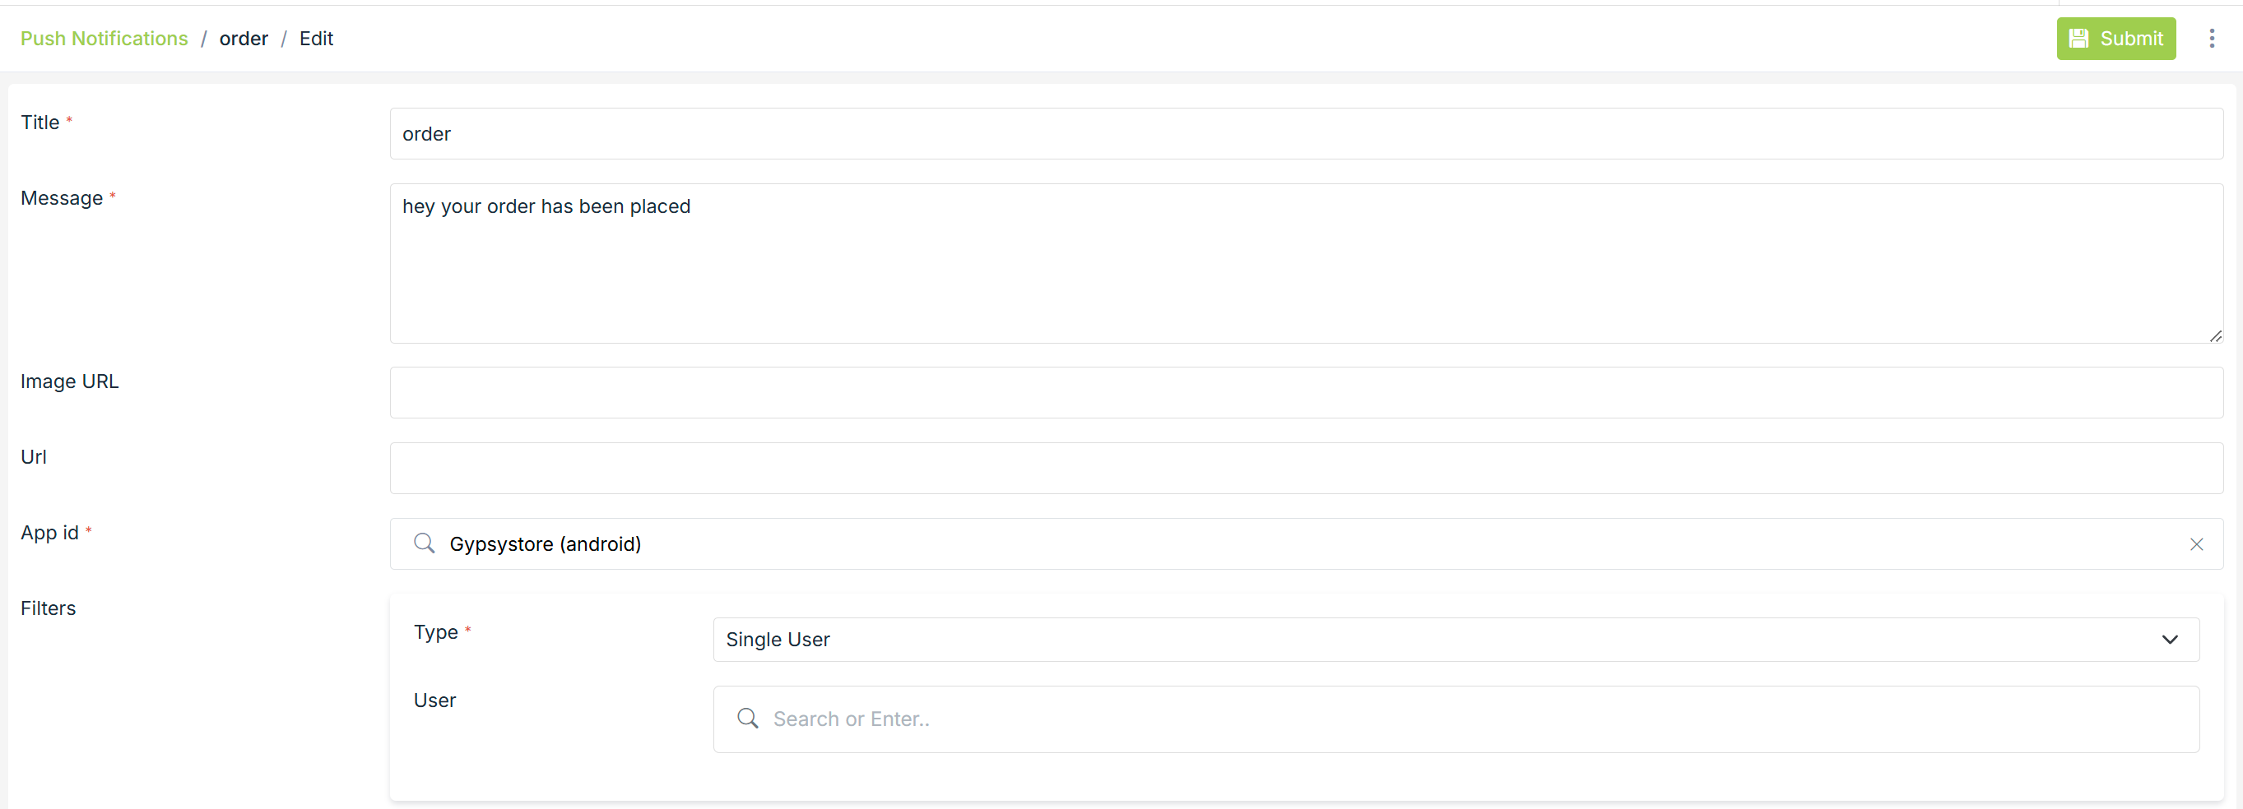Submit the push notification form

2115,39
